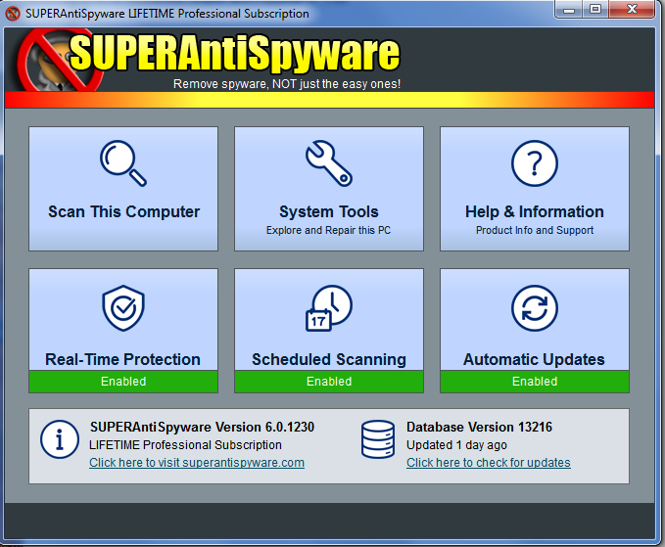Click 'Updated 1 day ago' text
Image resolution: width=665 pixels, height=547 pixels.
(x=456, y=445)
